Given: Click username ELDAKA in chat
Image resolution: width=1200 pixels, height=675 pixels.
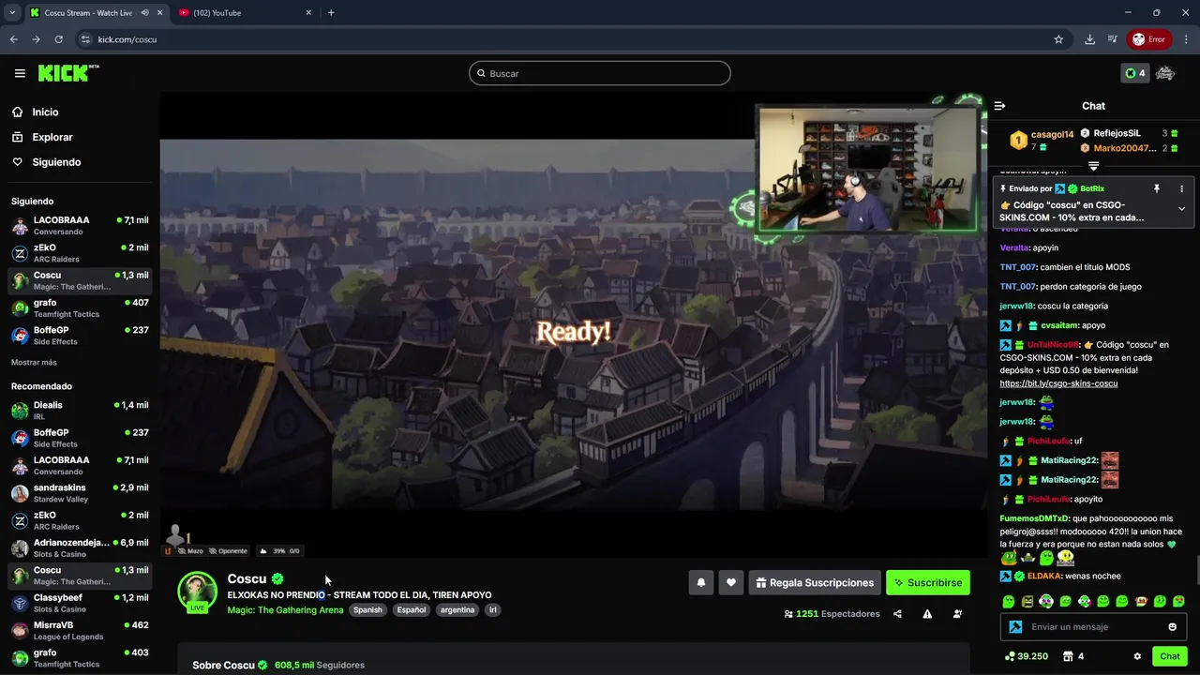Looking at the screenshot, I should (x=1043, y=576).
